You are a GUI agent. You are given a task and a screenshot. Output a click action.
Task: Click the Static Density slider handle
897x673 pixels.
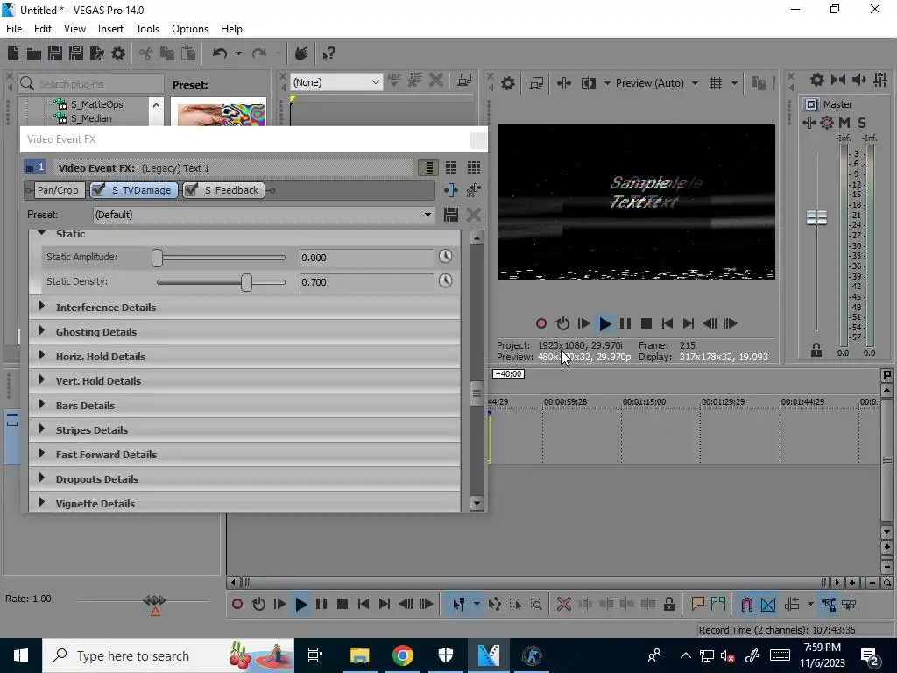click(246, 282)
